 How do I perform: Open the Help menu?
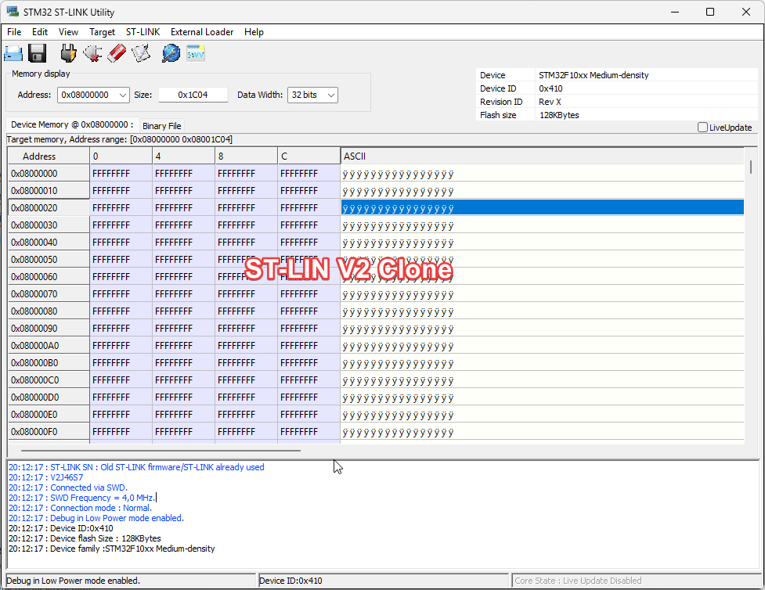(x=254, y=32)
